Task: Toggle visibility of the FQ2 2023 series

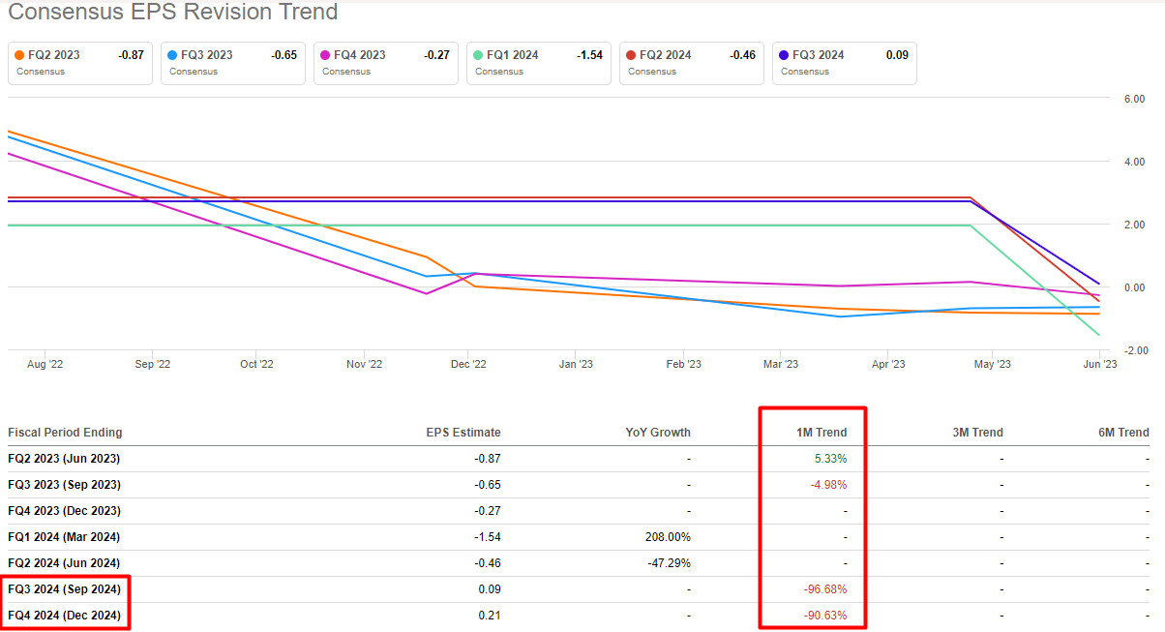Action: click(79, 63)
